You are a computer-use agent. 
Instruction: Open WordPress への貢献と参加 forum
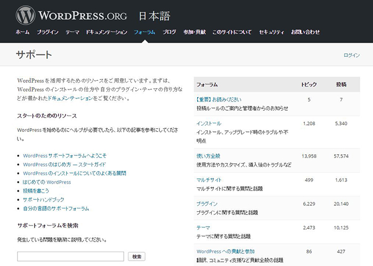225,251
